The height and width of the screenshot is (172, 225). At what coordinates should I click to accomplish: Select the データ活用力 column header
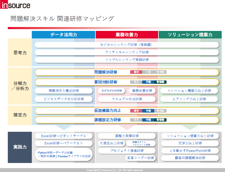click(x=63, y=35)
